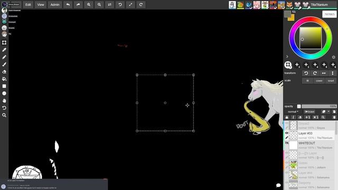
Task: Click the leave layer button
Action: pyautogui.click(x=309, y=111)
